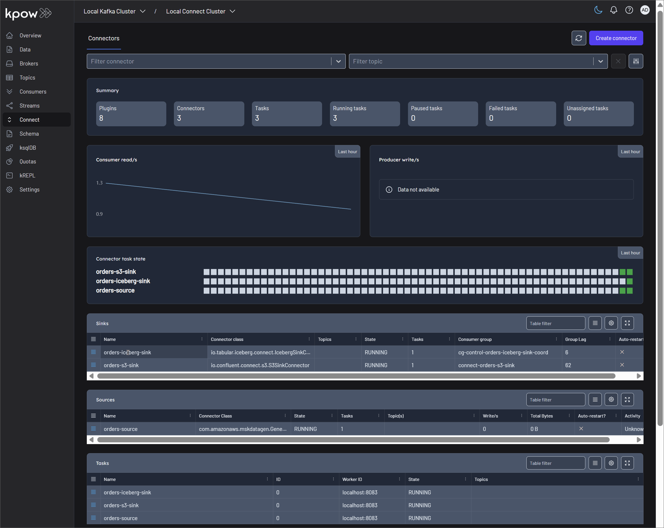Expand the Sources table to fullscreen
The width and height of the screenshot is (664, 528).
(627, 400)
